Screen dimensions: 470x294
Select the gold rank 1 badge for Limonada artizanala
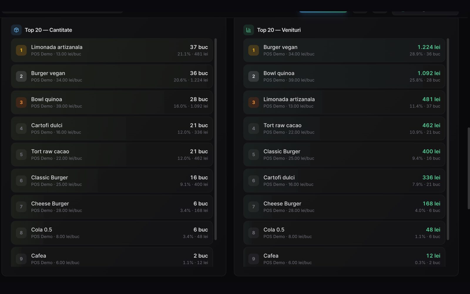[21, 50]
